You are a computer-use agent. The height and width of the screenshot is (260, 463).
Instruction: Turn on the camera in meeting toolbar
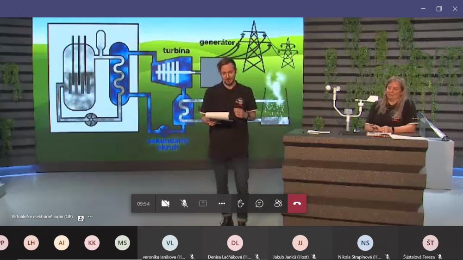point(165,204)
